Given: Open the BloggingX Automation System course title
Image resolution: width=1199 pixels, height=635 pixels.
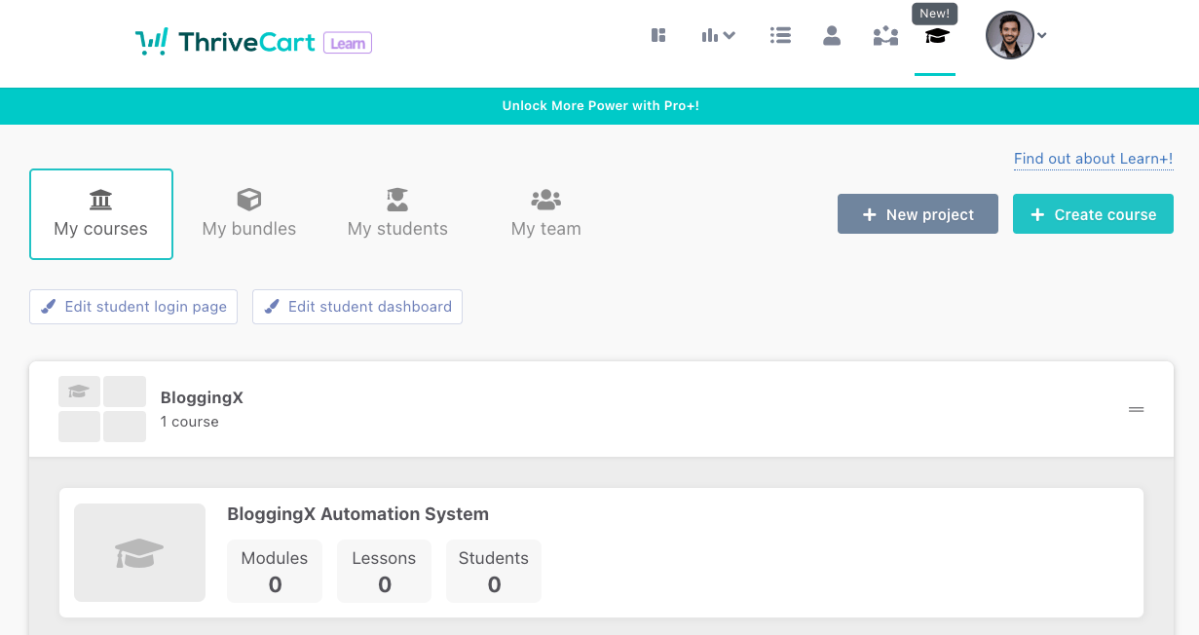Looking at the screenshot, I should click(x=357, y=513).
